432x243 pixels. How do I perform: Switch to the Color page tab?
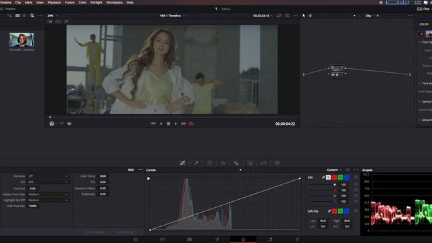click(x=243, y=240)
